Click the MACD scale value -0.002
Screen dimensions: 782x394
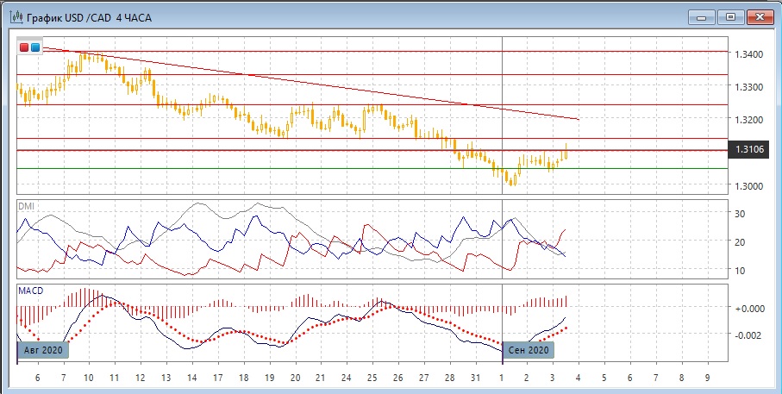tap(747, 335)
